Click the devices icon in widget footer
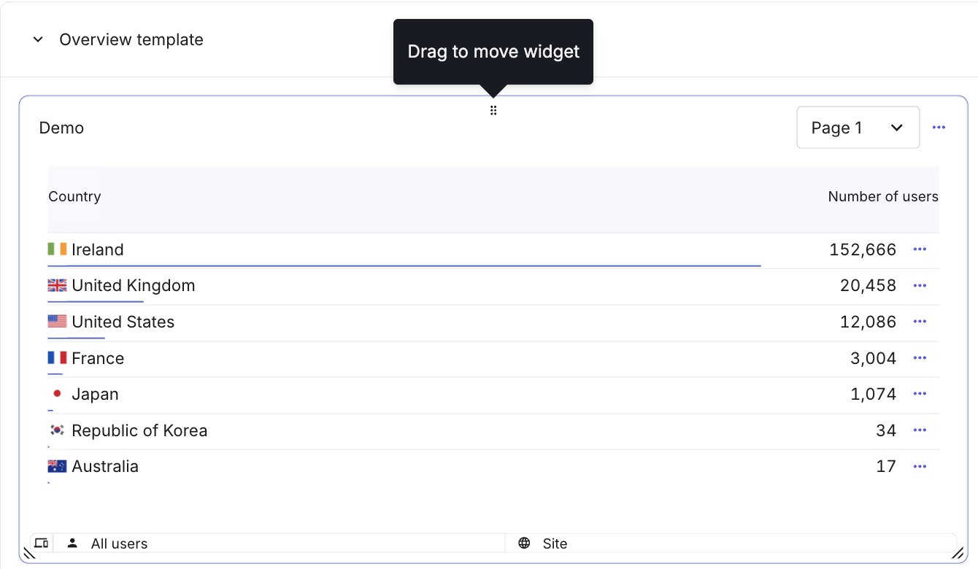This screenshot has width=978, height=569. (42, 543)
